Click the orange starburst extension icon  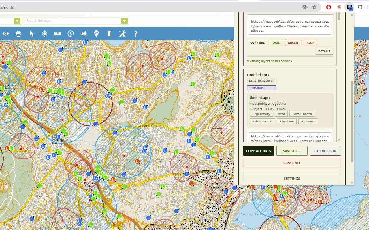click(339, 7)
